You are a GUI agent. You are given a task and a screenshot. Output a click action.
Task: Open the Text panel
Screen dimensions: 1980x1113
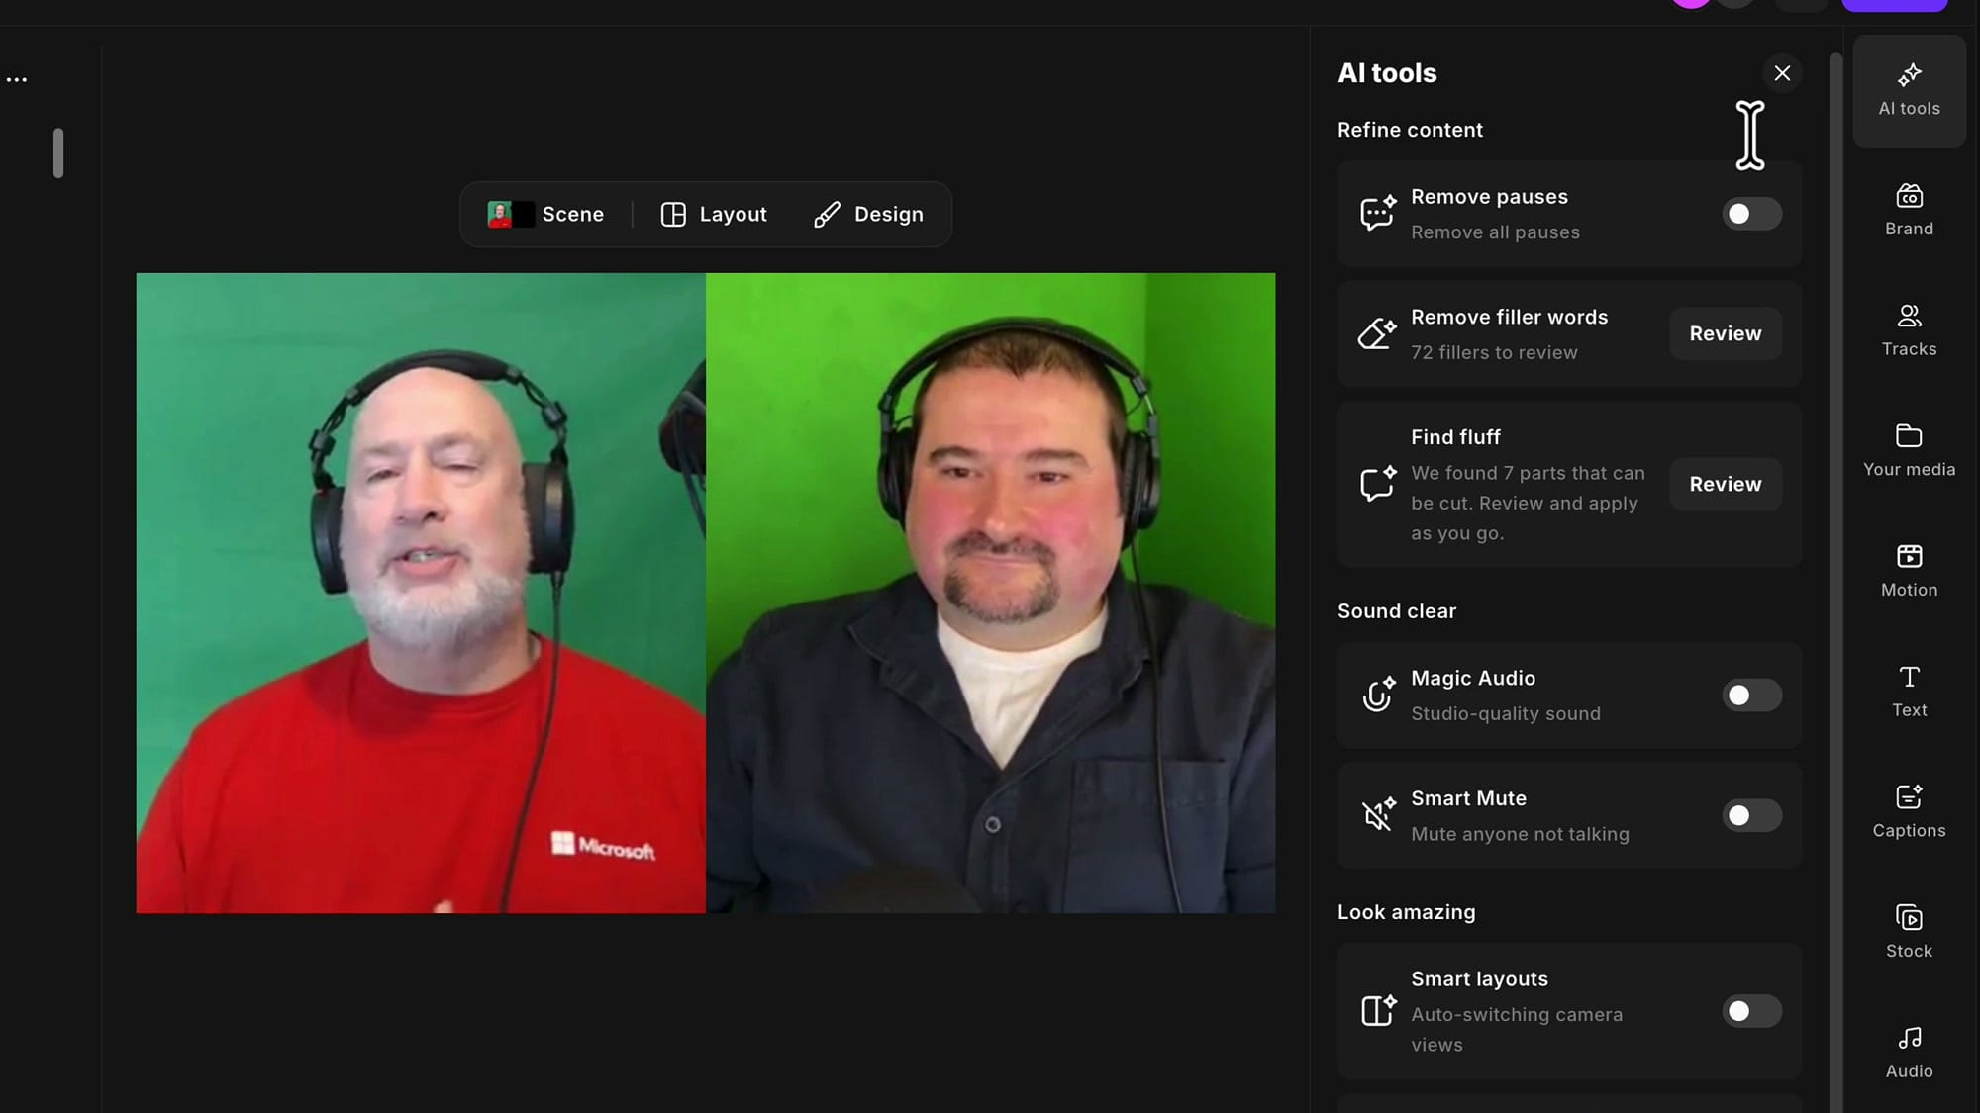[x=1909, y=693]
